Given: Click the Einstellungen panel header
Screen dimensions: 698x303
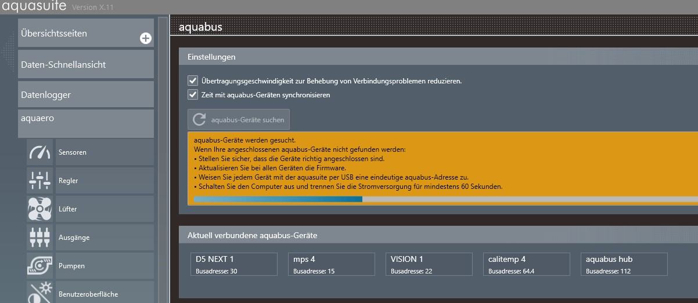Looking at the screenshot, I should tap(438, 57).
